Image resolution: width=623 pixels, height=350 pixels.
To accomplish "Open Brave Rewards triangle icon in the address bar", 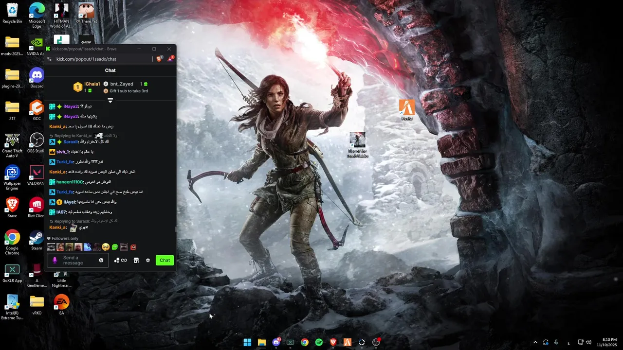I will point(170,59).
